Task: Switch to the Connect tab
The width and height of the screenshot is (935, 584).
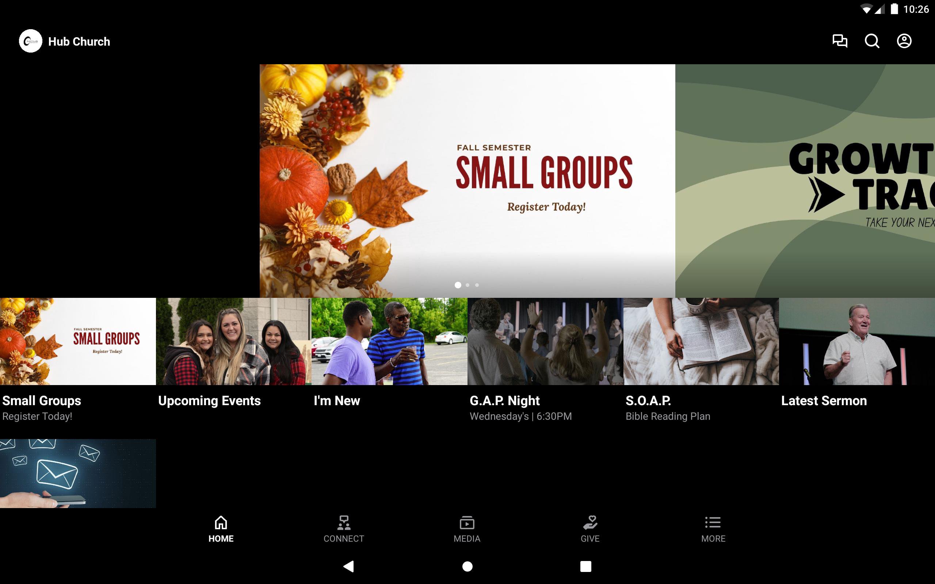Action: 343,529
